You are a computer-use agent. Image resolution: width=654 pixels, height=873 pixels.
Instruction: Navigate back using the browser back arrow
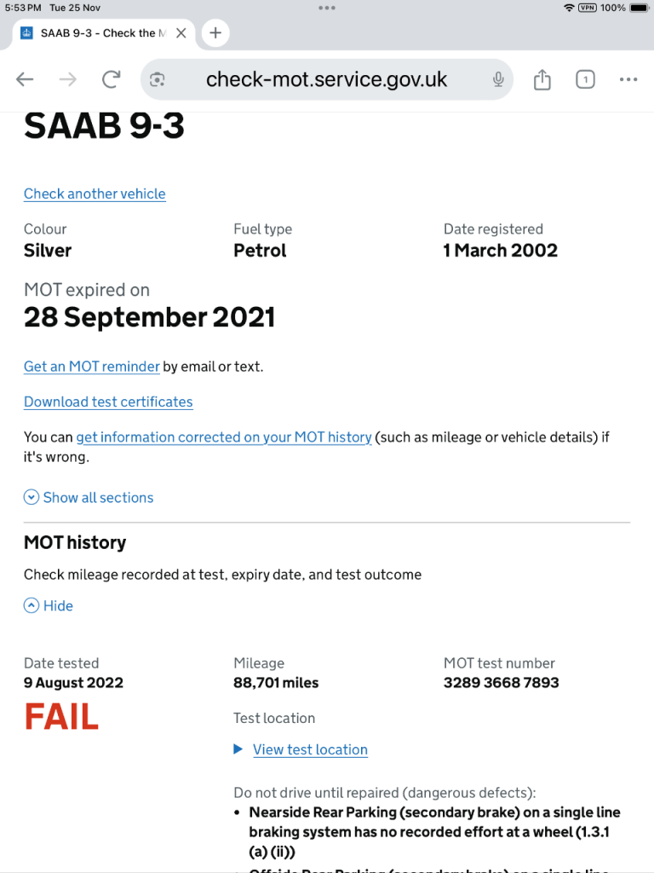(x=25, y=78)
